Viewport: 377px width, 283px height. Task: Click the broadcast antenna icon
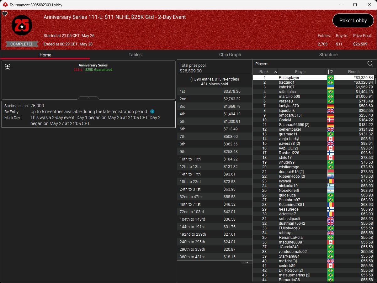[8, 67]
